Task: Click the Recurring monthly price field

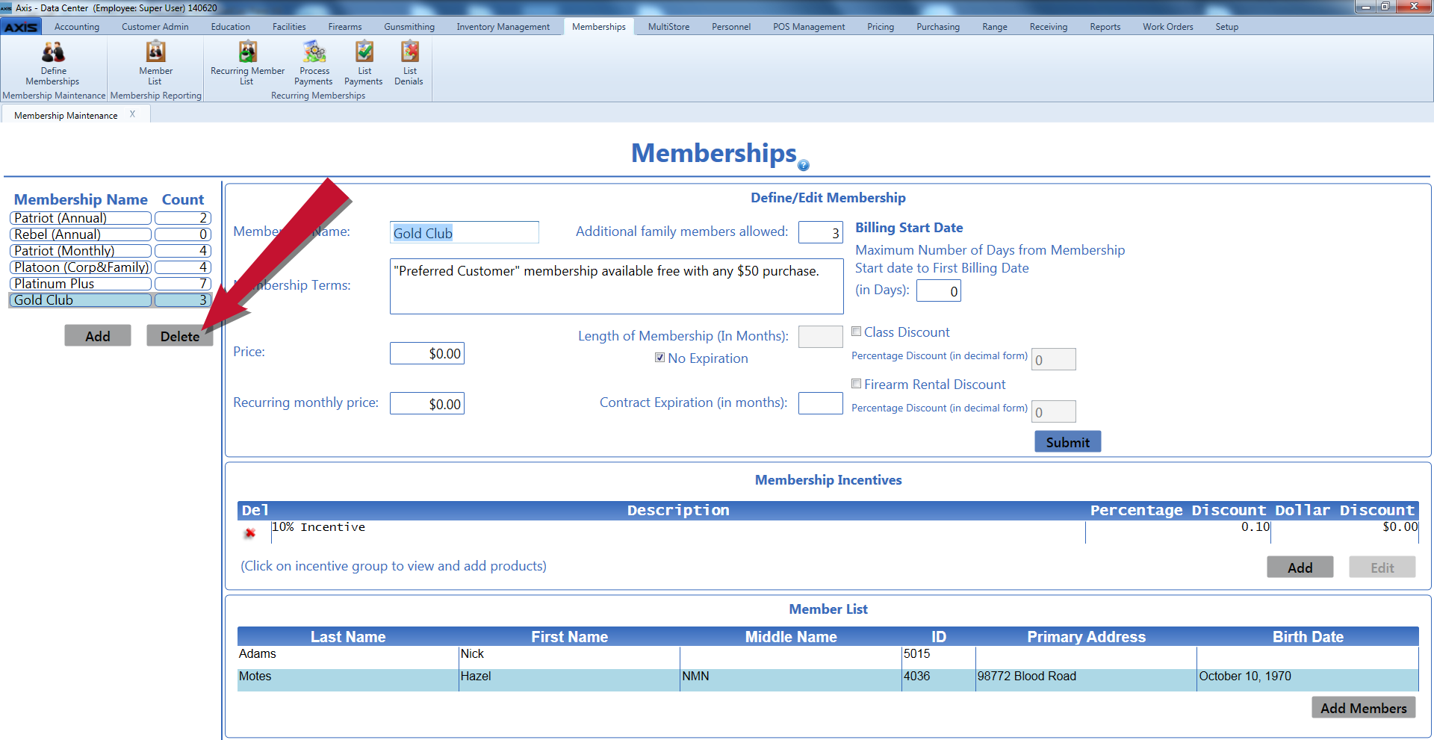Action: point(426,403)
